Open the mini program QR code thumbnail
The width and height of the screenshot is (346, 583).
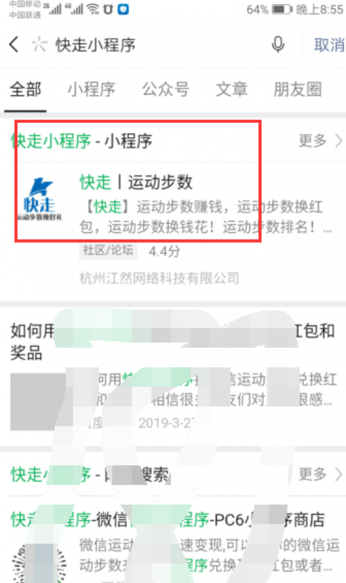pyautogui.click(x=39, y=563)
